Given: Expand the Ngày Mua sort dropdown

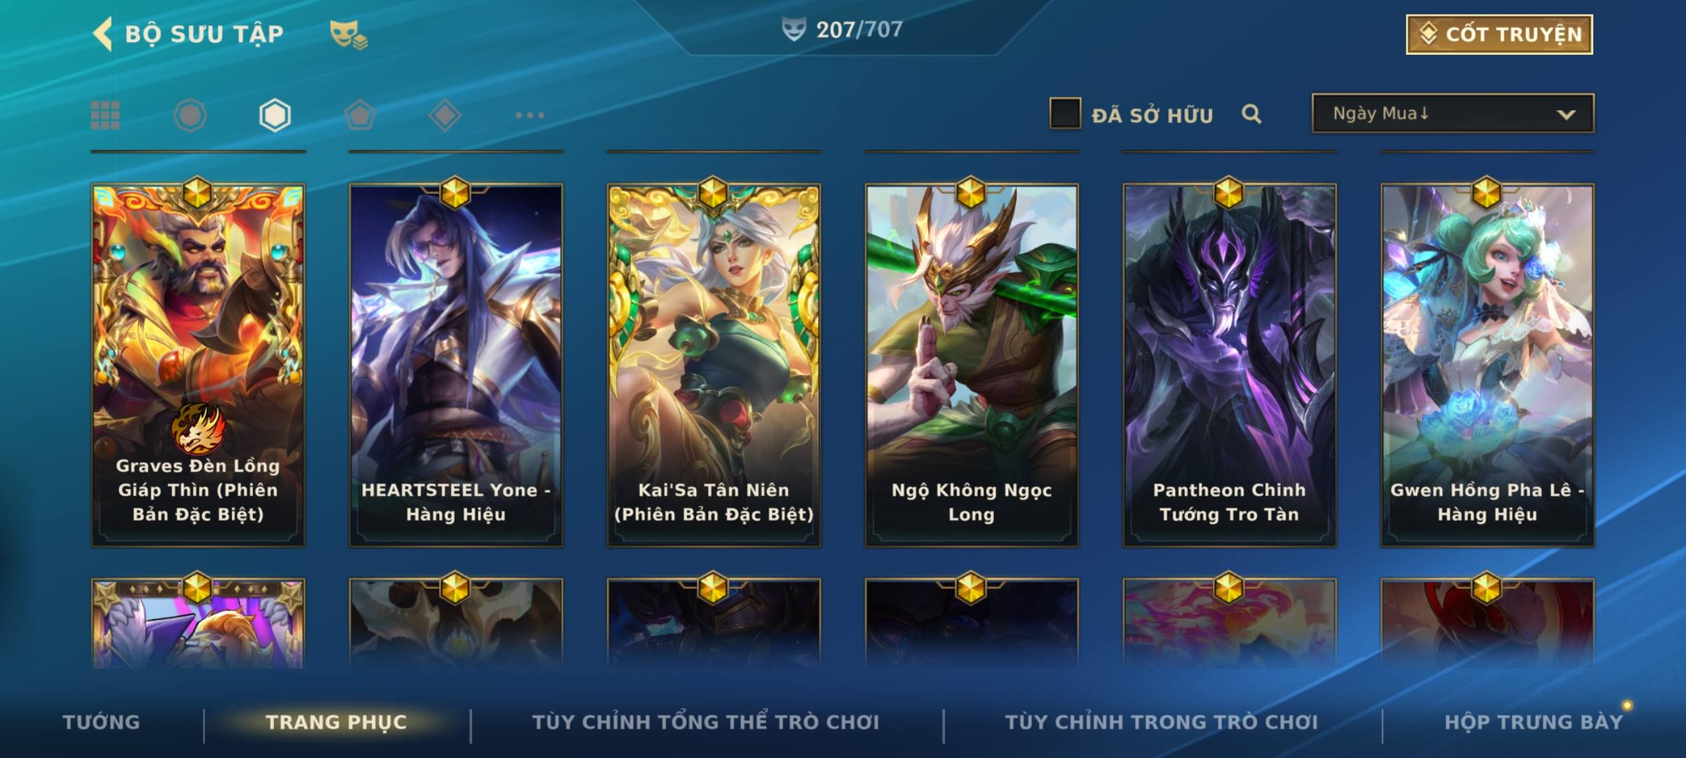Looking at the screenshot, I should 1453,114.
